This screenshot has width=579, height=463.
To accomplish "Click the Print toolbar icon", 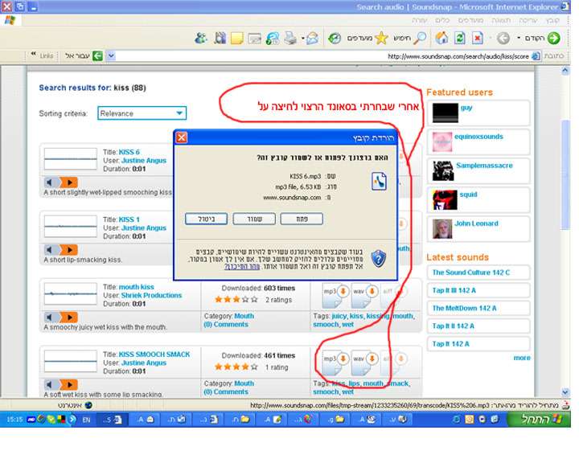I will (290, 38).
